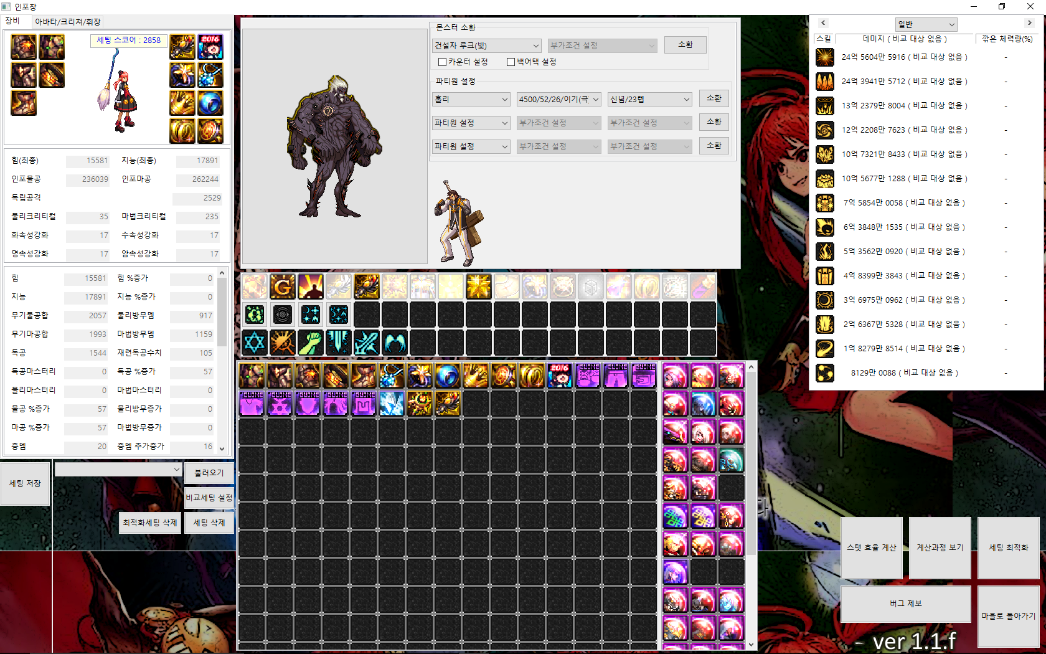This screenshot has height=654, width=1046.
Task: Click the orange G buff icon
Action: point(282,287)
